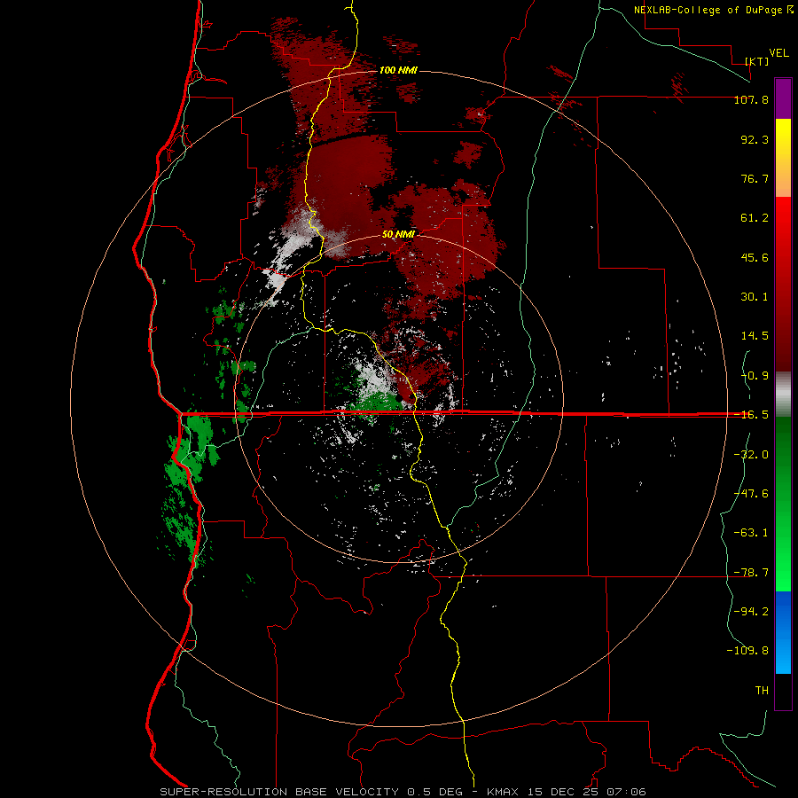Click the KMAX radar site identifier
798x798 pixels.
[x=504, y=792]
